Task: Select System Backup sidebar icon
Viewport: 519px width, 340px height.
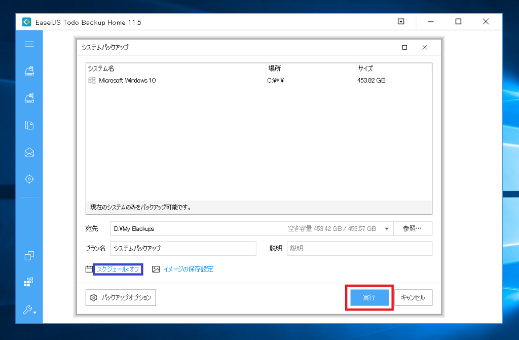Action: coord(29,98)
